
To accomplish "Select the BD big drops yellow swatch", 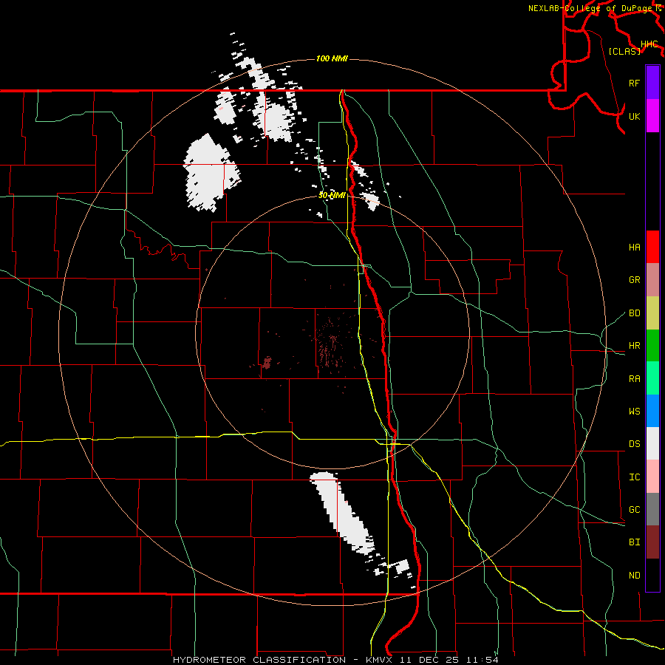I will pyautogui.click(x=652, y=313).
